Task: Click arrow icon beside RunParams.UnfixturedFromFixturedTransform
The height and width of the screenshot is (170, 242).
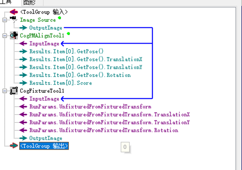Action: tap(23, 107)
